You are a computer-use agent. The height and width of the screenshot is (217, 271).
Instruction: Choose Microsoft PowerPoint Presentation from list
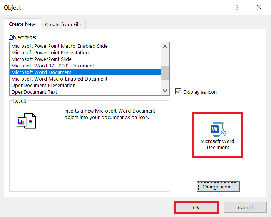50,52
